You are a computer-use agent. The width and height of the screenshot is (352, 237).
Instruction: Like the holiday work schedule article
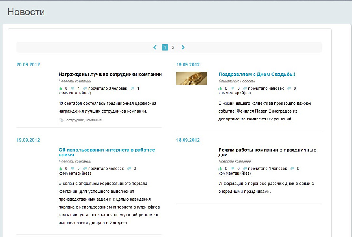click(220, 168)
